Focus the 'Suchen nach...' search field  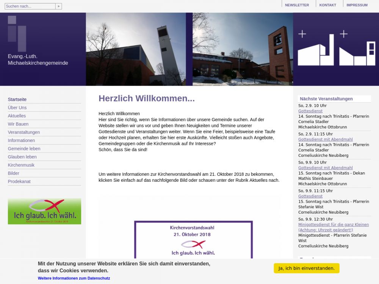pos(30,6)
